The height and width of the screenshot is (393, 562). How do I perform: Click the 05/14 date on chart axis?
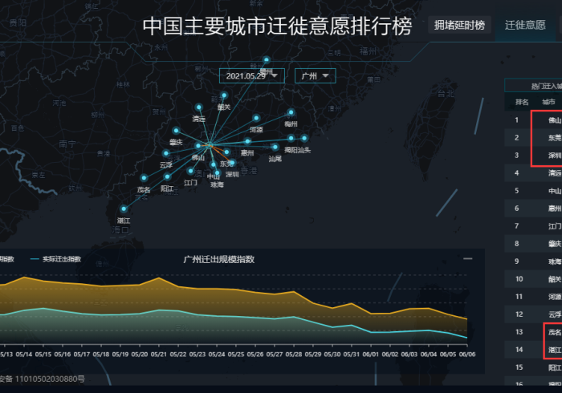coord(24,355)
